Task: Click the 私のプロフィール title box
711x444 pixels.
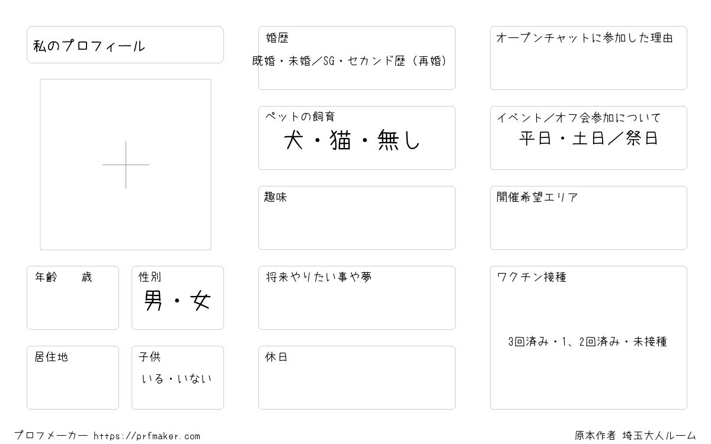Action: point(125,44)
